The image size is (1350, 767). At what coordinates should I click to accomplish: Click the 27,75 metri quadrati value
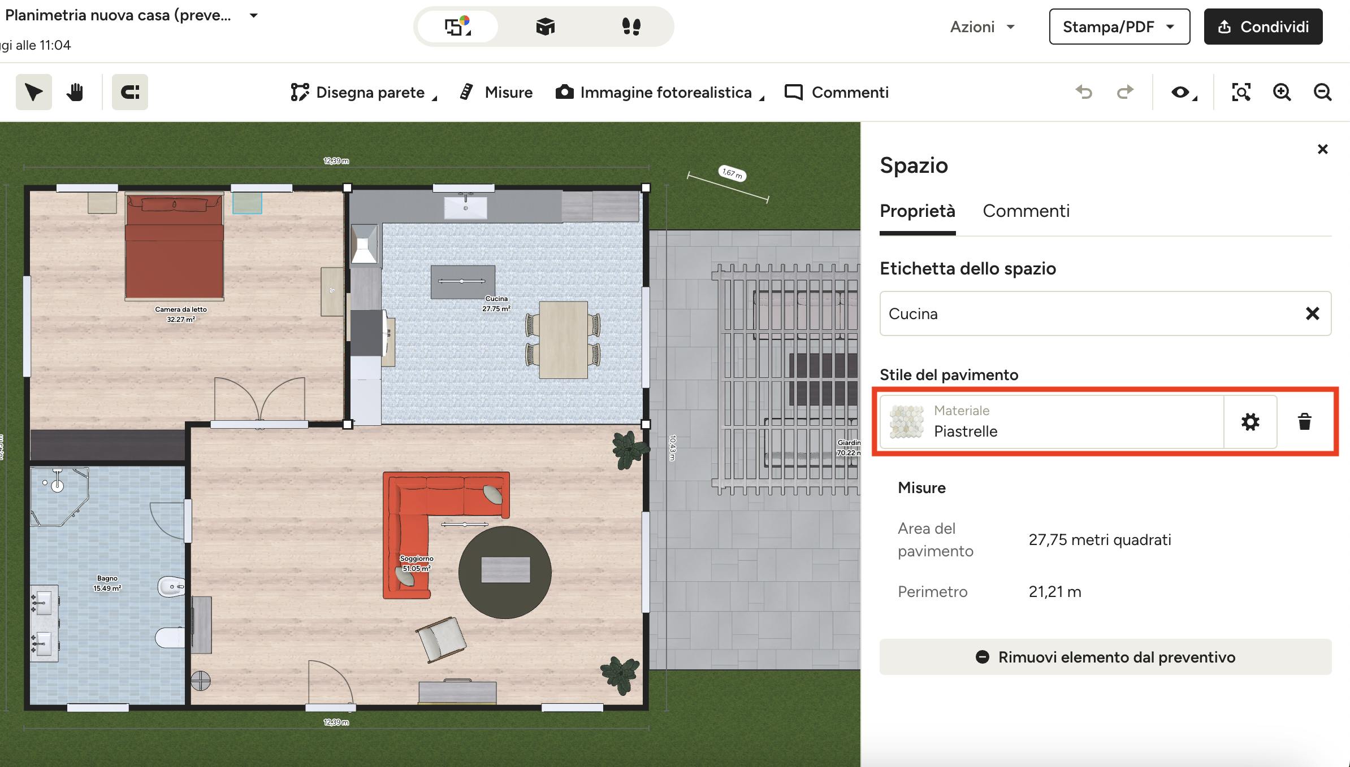point(1100,539)
